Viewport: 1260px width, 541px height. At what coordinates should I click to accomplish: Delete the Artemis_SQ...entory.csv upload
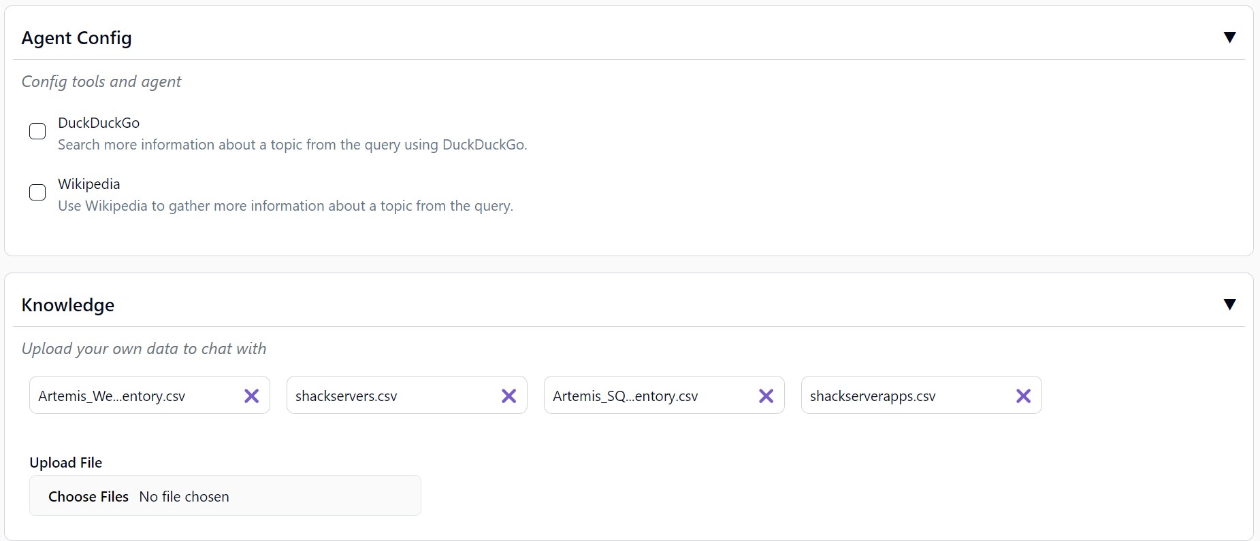[x=766, y=396]
